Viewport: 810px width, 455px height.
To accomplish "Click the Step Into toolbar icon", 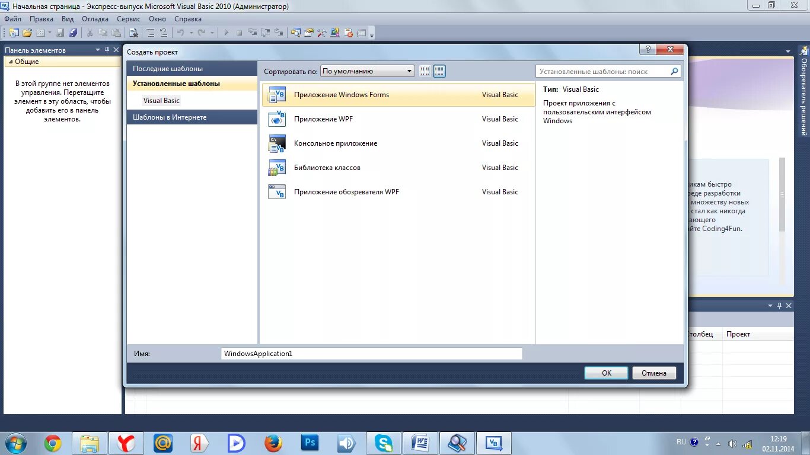I will [252, 33].
